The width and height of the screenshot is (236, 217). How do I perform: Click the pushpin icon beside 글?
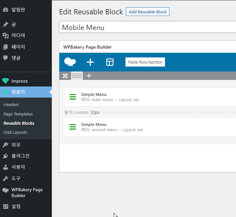click(x=6, y=24)
